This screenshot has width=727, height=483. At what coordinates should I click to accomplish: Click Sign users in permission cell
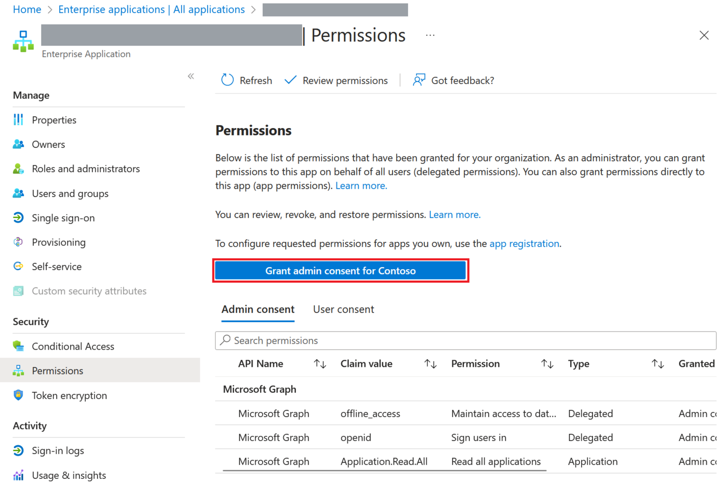click(479, 437)
